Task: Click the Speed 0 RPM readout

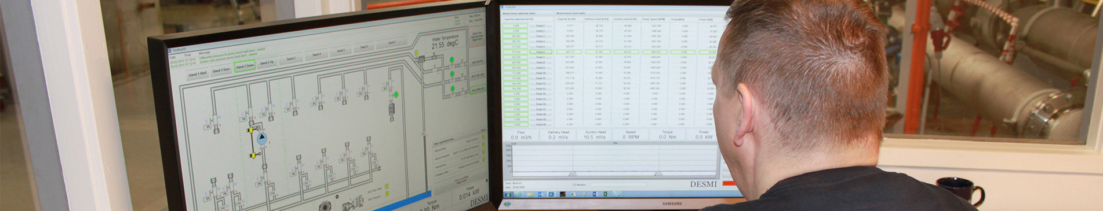Action: coord(631,135)
